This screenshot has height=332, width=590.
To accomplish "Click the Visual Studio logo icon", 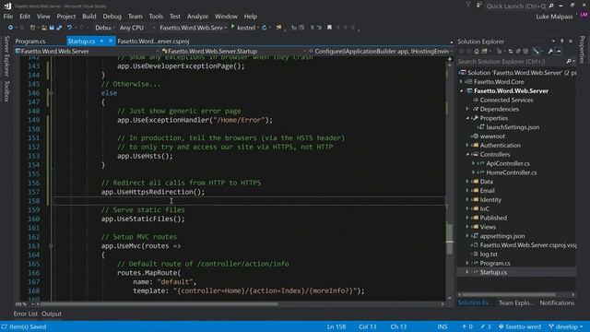I will click(x=7, y=6).
